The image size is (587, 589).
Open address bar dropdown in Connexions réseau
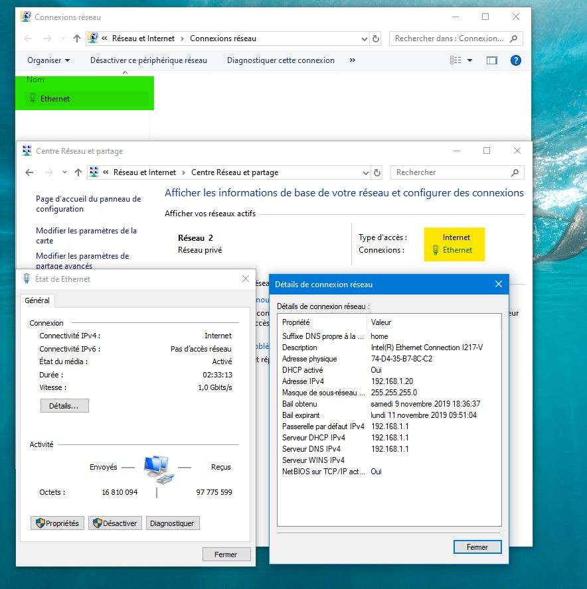point(364,38)
